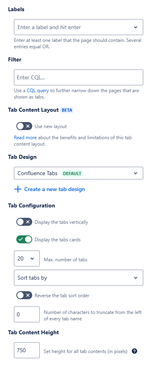This screenshot has height=365, width=150.
Task: Click the Sort tabs by chevron arrow
Action: tap(136, 278)
